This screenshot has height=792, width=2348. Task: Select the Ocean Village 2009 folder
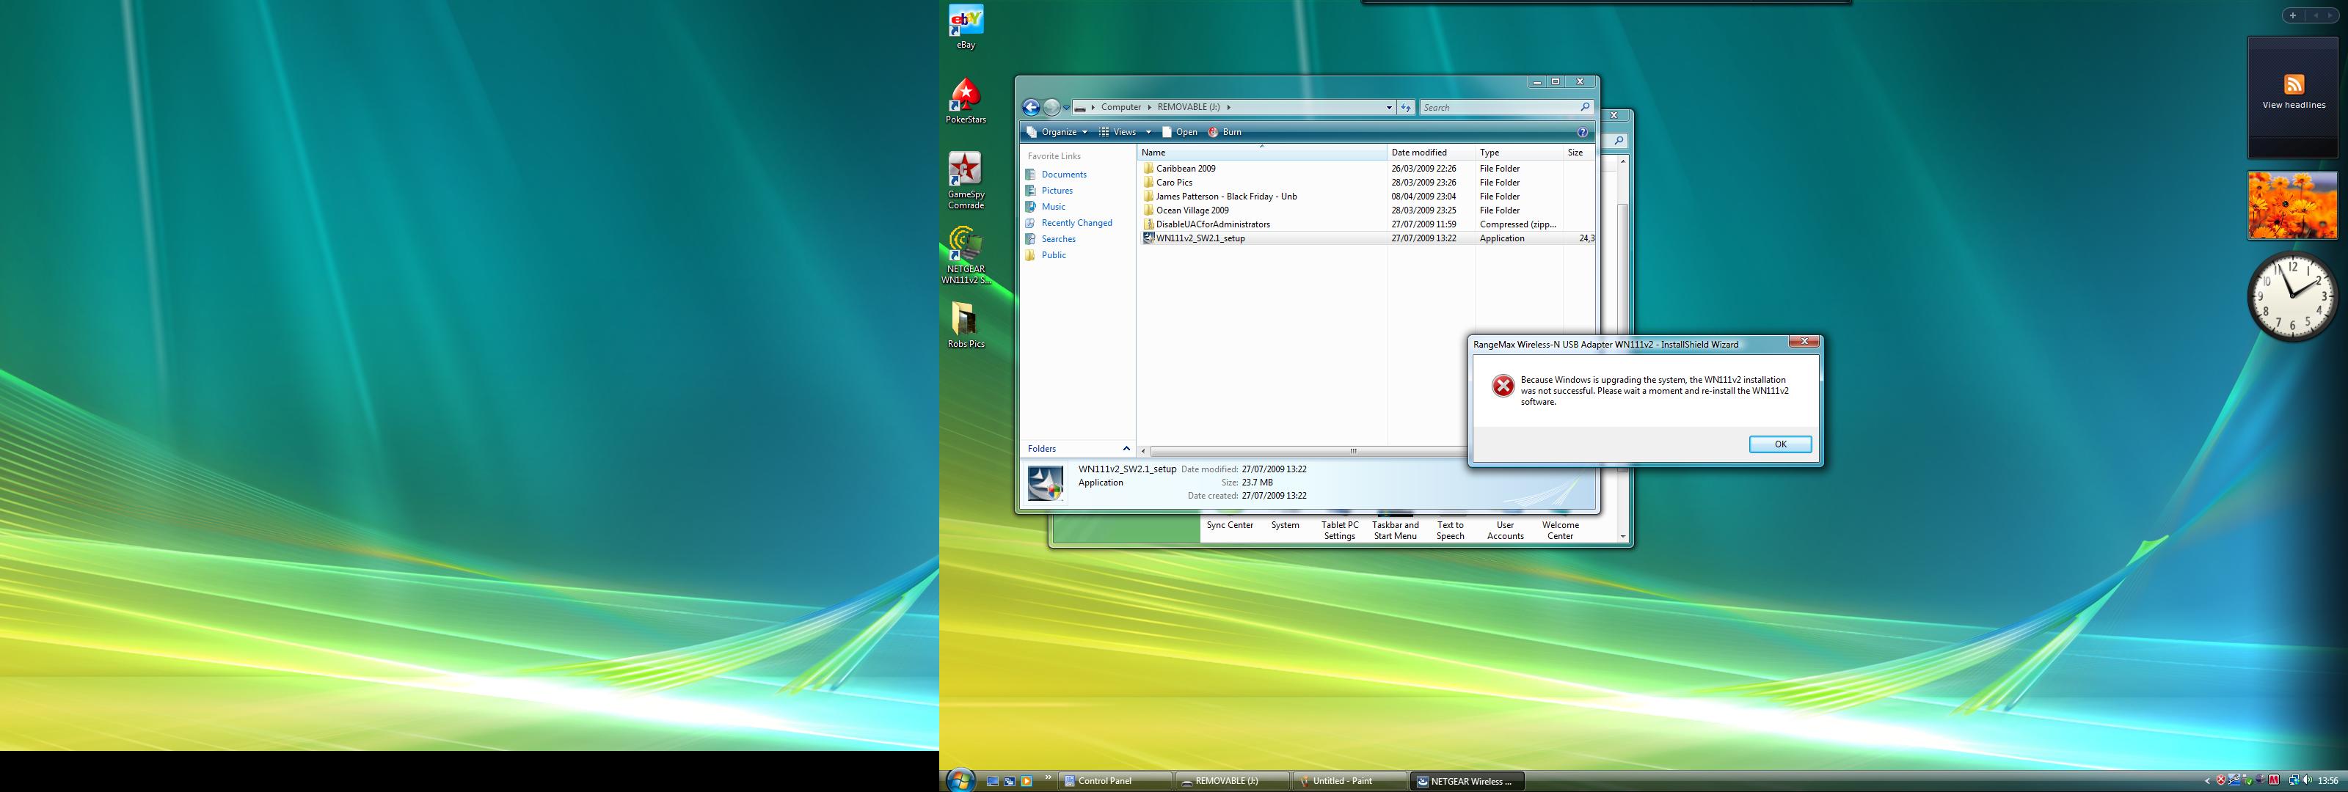1185,210
